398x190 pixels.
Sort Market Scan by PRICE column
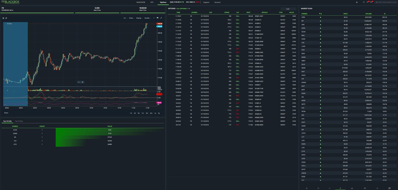pyautogui.click(x=346, y=14)
